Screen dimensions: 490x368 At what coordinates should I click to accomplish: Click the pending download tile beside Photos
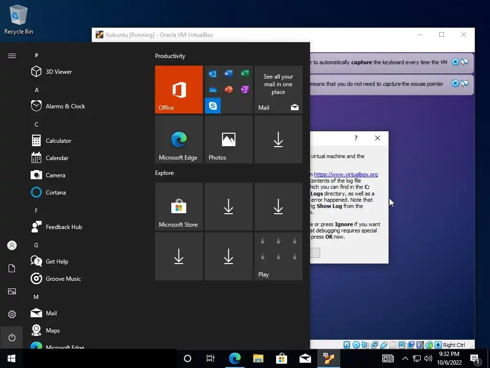pos(278,139)
